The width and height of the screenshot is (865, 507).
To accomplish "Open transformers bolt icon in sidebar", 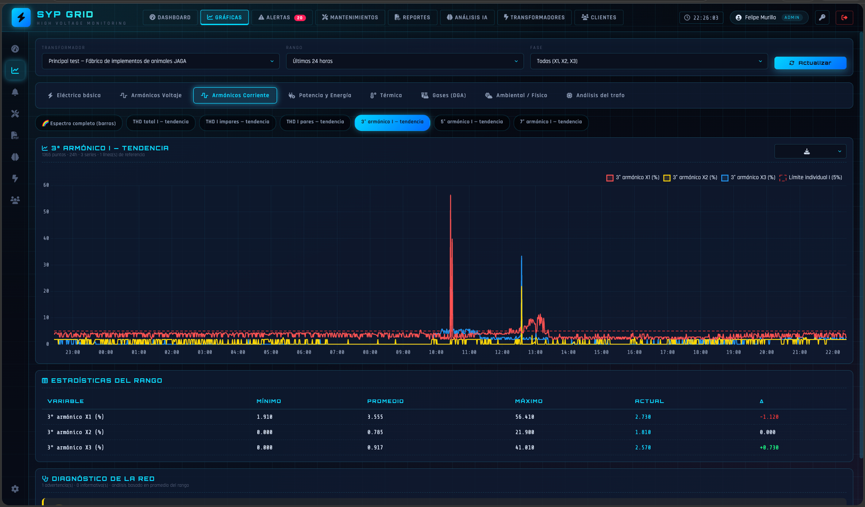I will click(x=15, y=178).
